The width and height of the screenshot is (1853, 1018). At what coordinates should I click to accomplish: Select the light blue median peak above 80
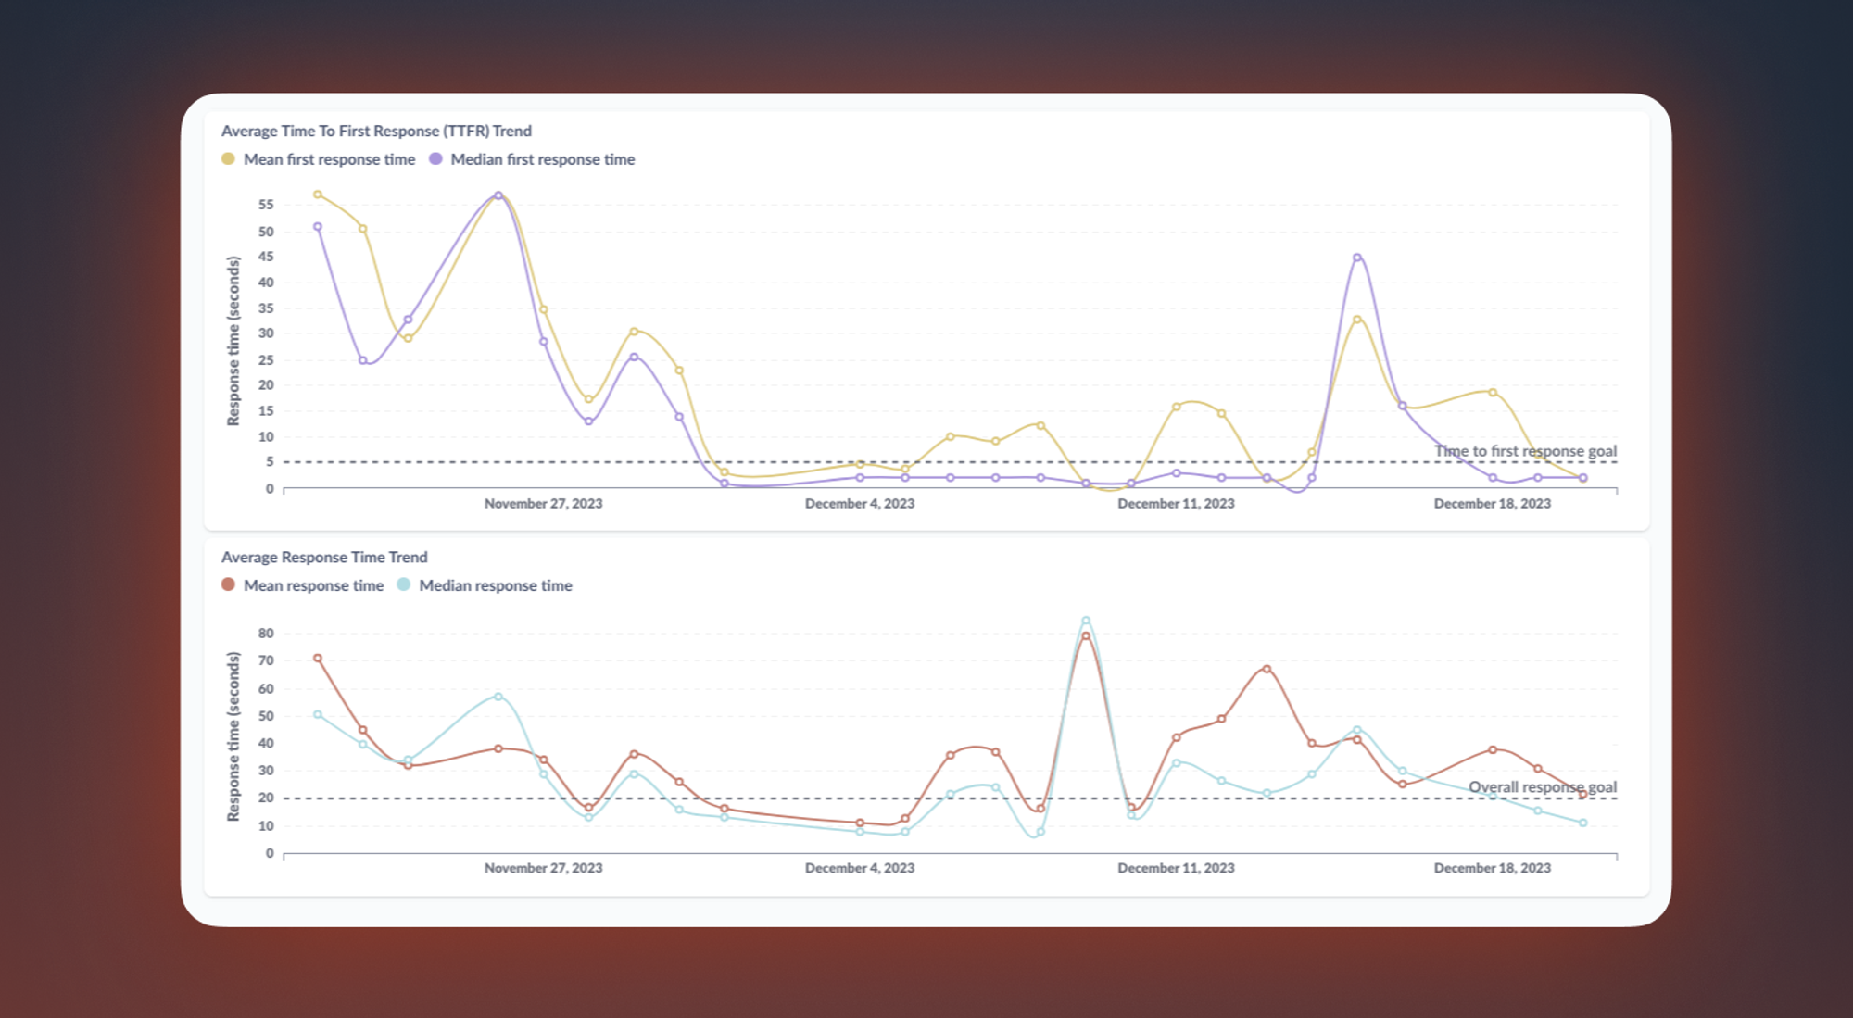[1086, 621]
